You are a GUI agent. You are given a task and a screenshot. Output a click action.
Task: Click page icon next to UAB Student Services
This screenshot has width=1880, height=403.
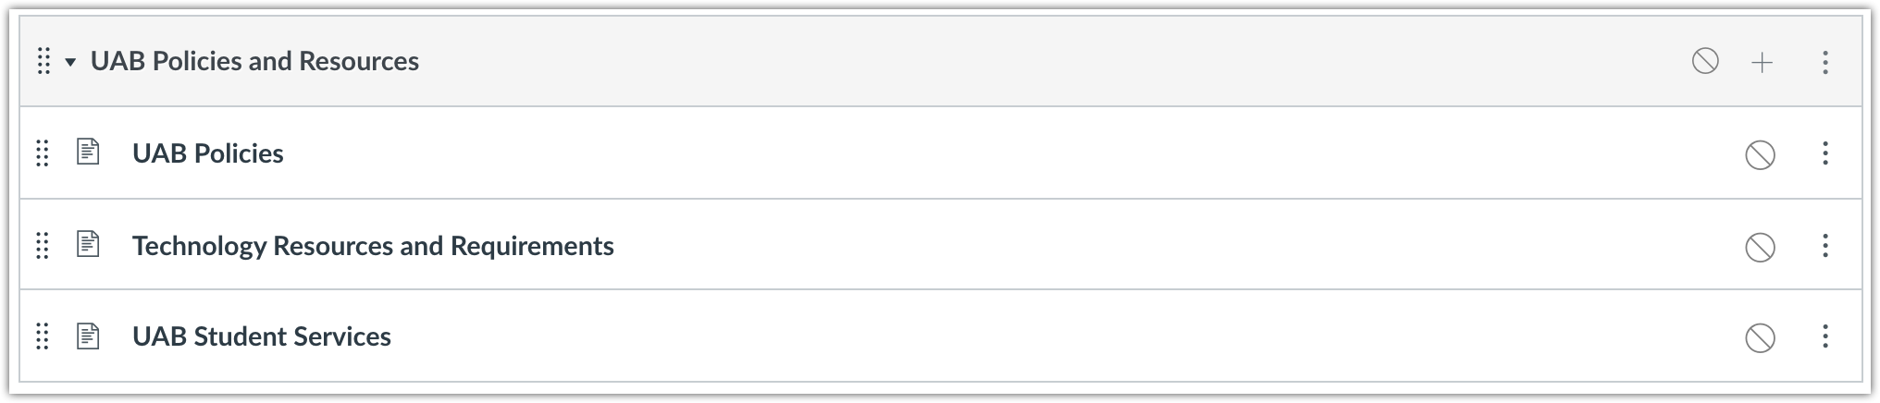[x=88, y=336]
